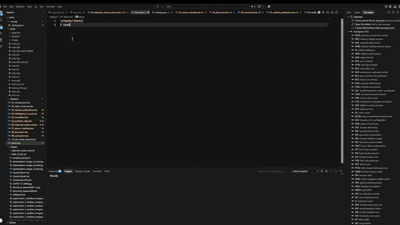This screenshot has height=225, width=400.
Task: Click the Check current file for acronyms list icon
Action: pyautogui.click(x=352, y=21)
